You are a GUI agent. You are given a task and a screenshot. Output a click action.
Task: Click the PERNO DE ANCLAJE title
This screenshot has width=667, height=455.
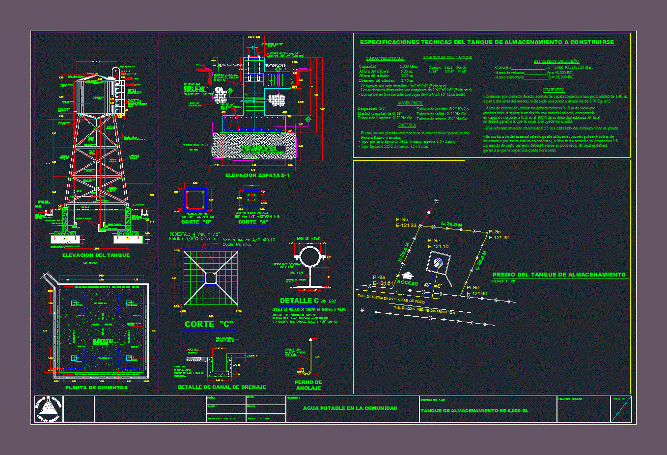click(x=308, y=385)
